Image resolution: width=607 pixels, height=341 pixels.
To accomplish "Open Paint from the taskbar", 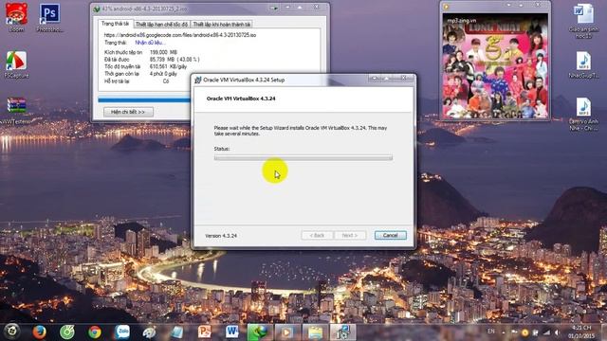I will point(150,332).
